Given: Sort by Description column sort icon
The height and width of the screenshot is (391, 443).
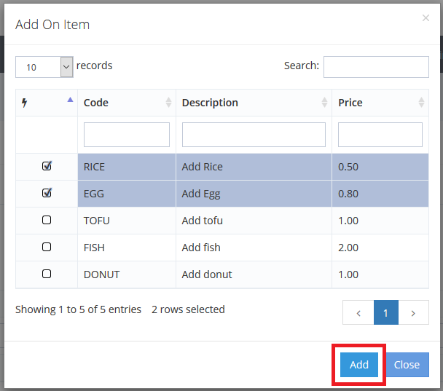Looking at the screenshot, I should (324, 103).
